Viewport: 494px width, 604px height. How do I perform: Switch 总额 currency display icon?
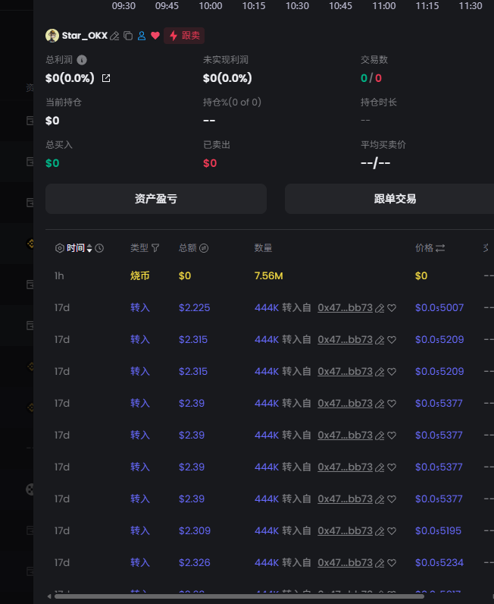click(204, 248)
